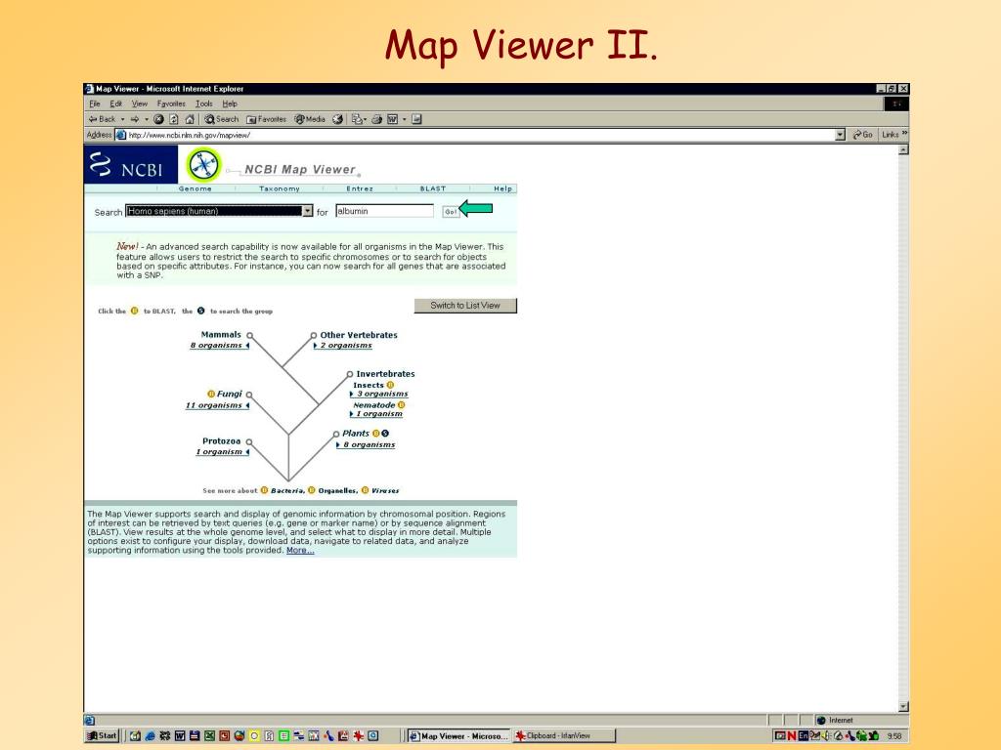
Task: Open the View menu
Action: tap(139, 104)
